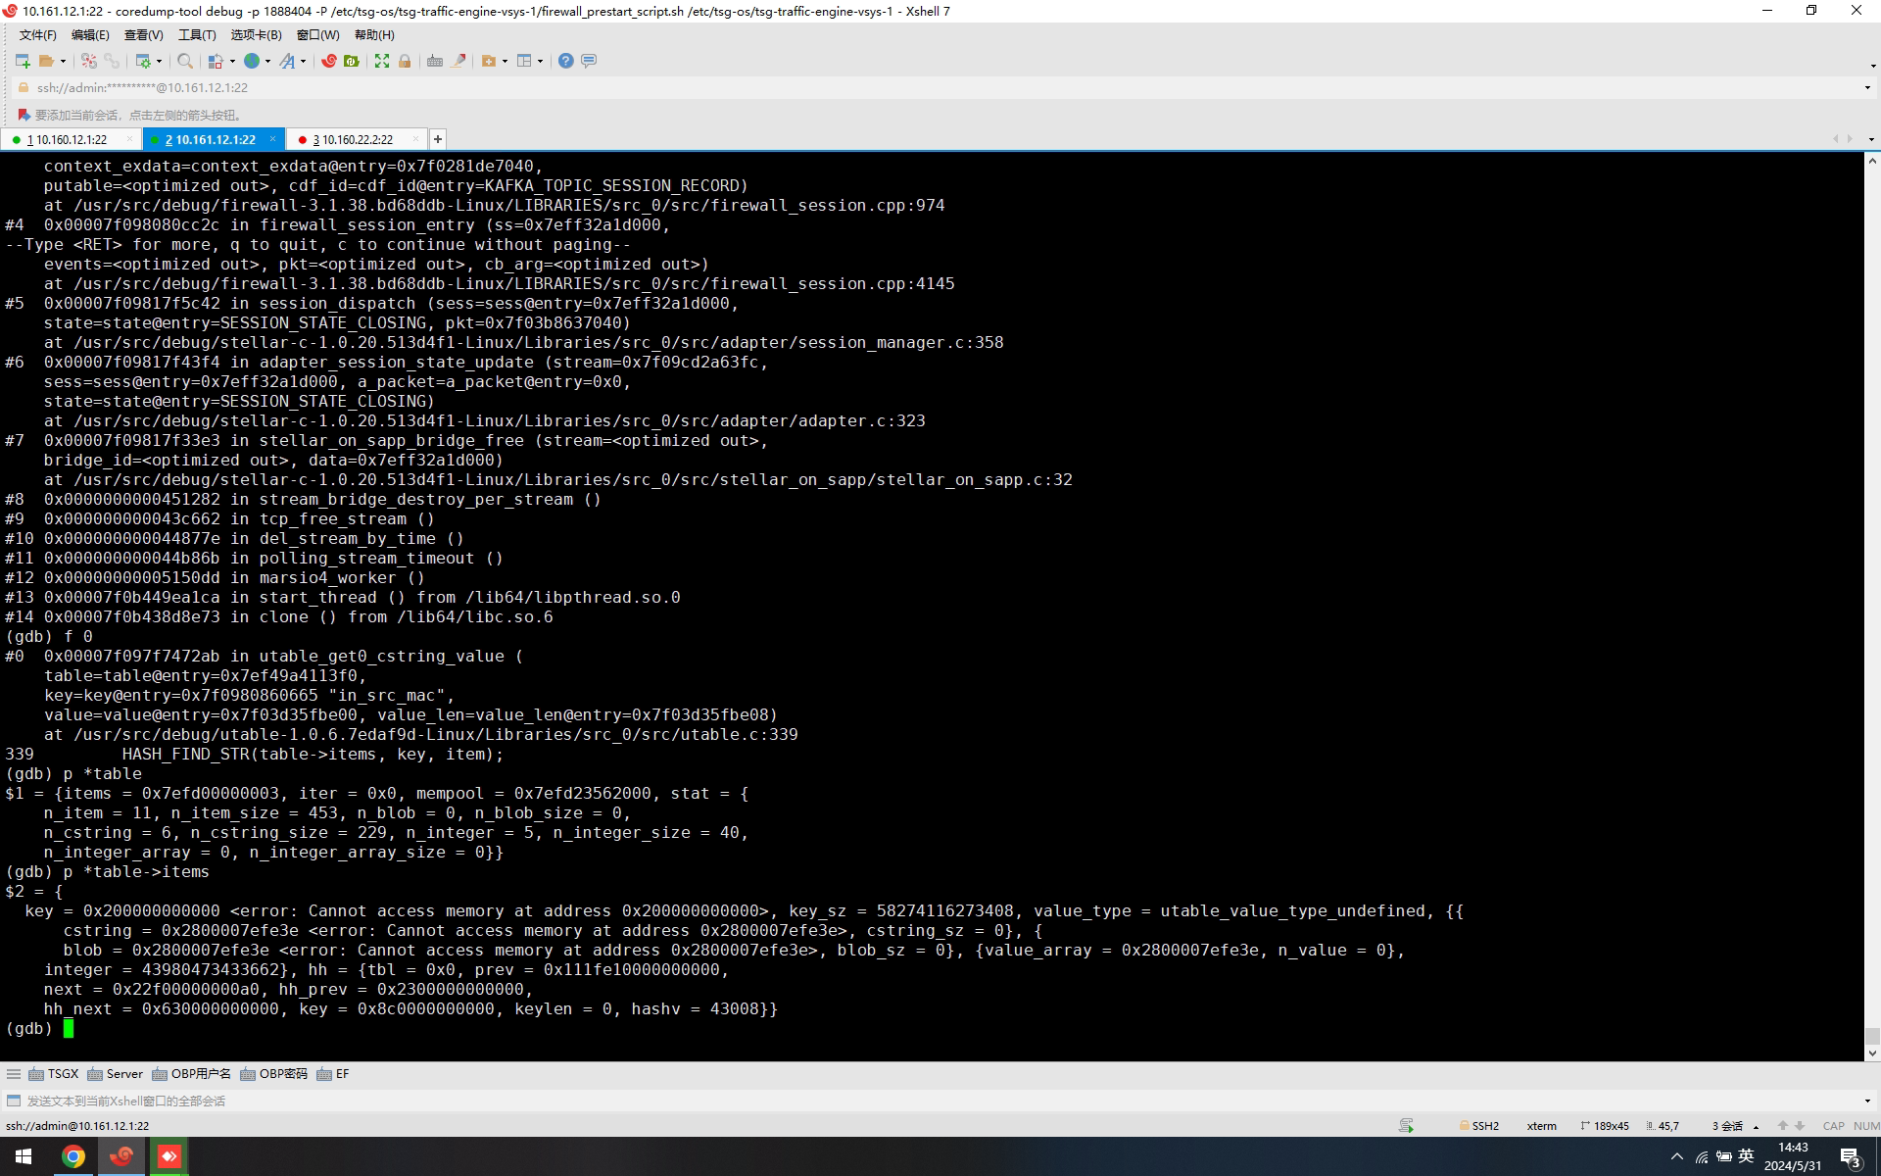Expand the font style dropdown arrow

304,61
